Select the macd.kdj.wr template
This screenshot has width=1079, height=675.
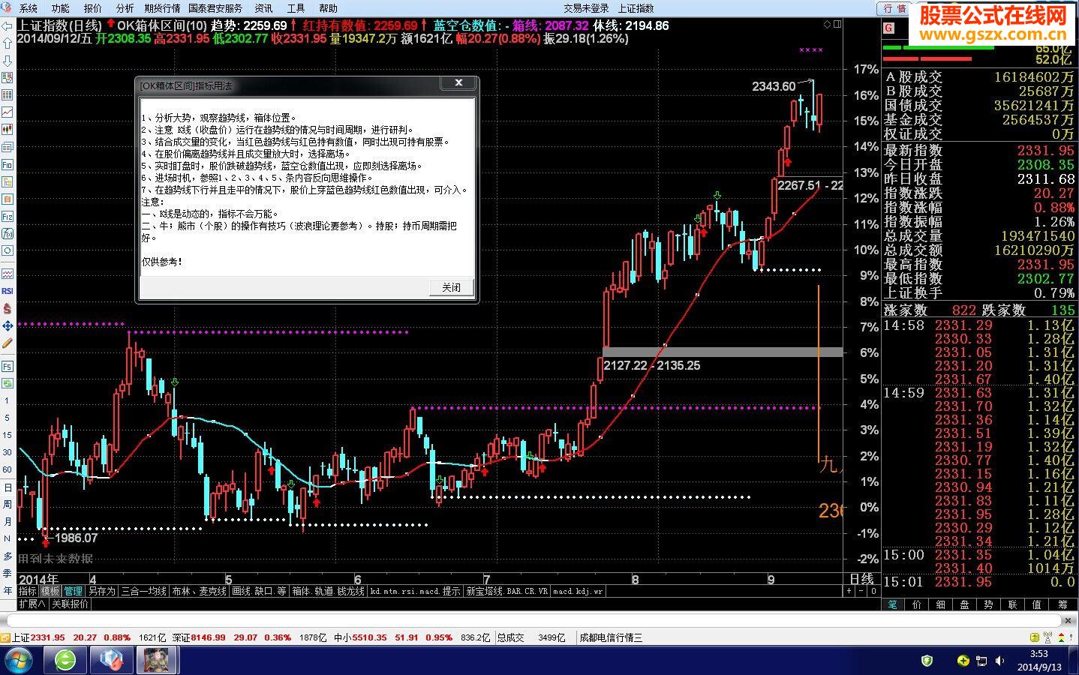coord(577,591)
